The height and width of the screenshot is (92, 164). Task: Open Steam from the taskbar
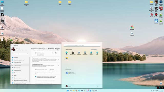tap(82, 90)
